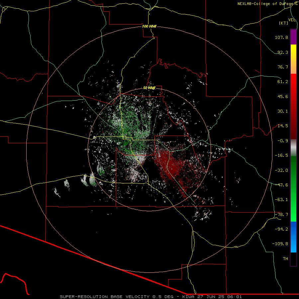Pick the green segment of the color bar
The height and width of the screenshot is (299, 299).
(293, 189)
